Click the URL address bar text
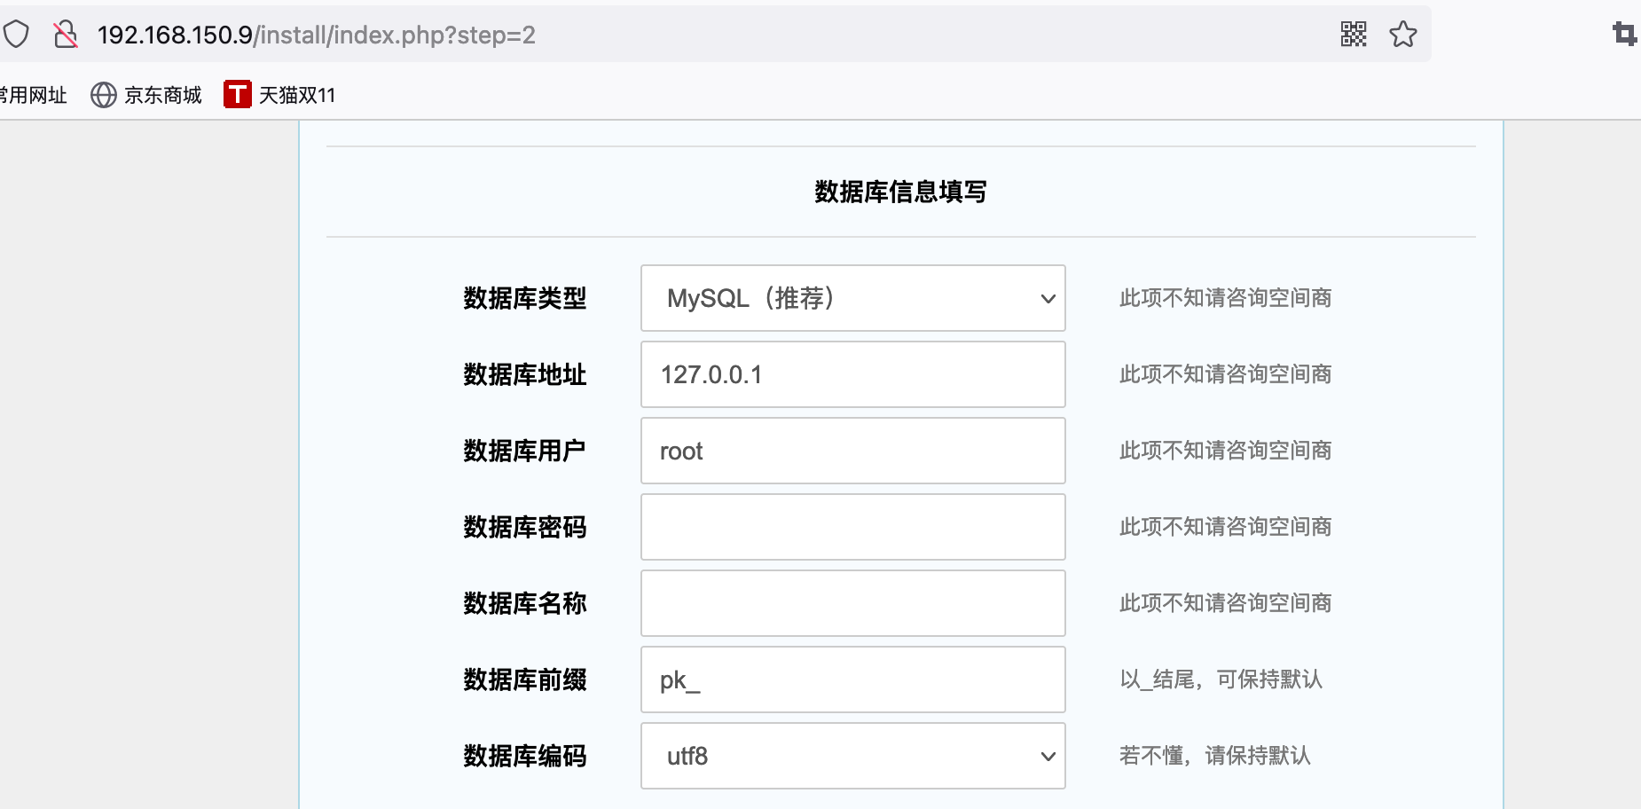Image resolution: width=1641 pixels, height=809 pixels. (317, 35)
